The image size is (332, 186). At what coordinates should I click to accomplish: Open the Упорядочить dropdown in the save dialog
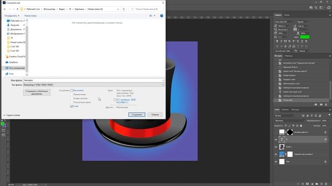(11, 16)
